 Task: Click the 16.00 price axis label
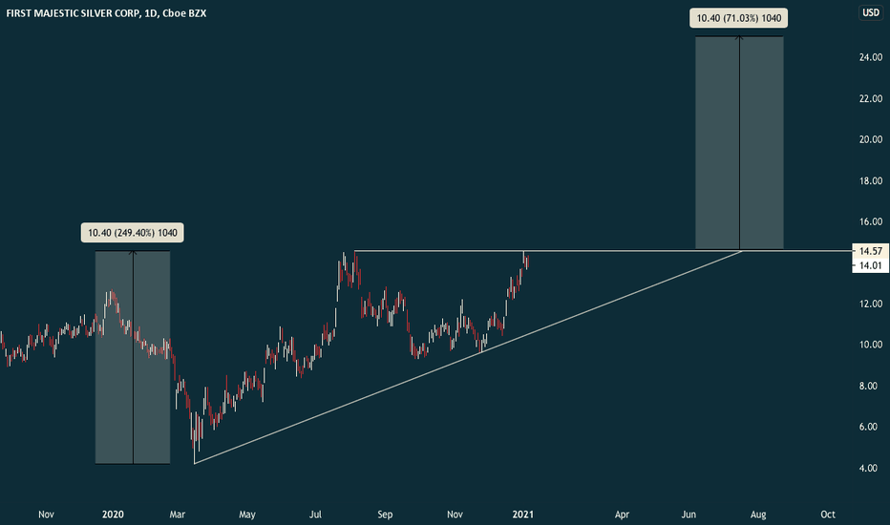tap(871, 221)
